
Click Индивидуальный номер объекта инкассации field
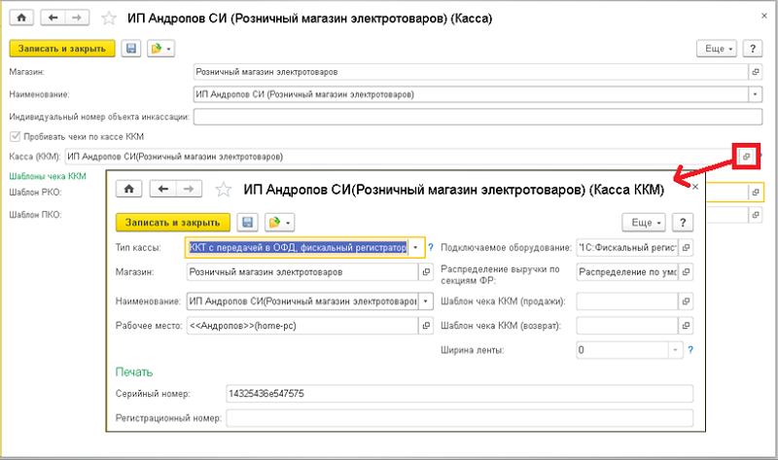tap(477, 117)
